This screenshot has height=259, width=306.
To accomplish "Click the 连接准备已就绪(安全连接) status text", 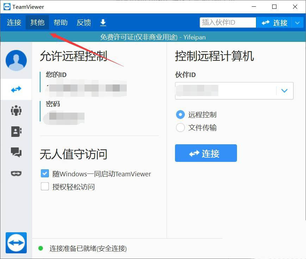I will point(88,248).
